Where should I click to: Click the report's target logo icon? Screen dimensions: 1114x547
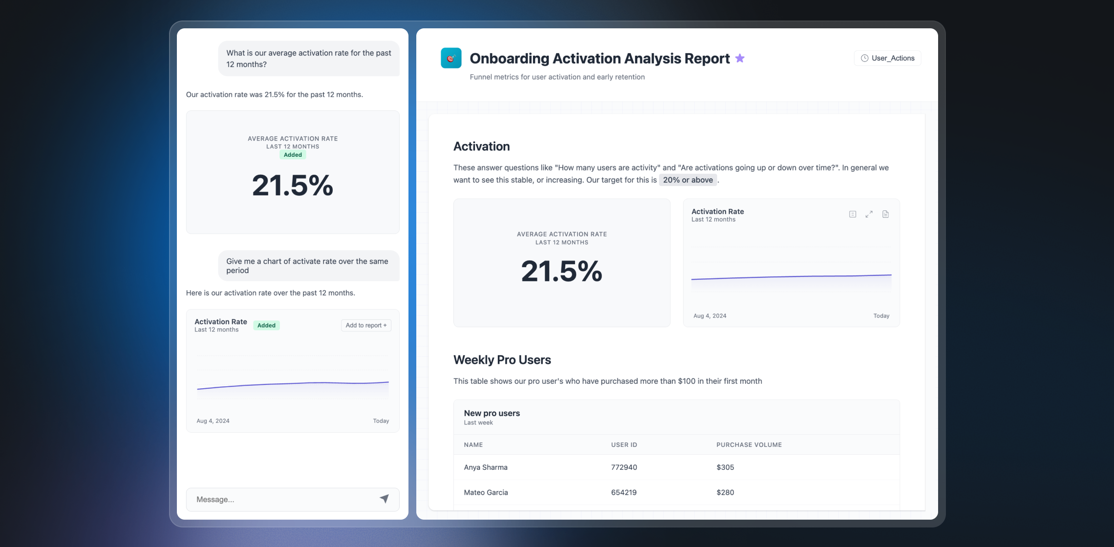tap(451, 58)
